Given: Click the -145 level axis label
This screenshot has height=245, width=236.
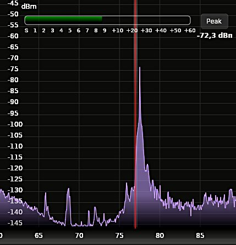Looking at the screenshot, I should point(15,223).
